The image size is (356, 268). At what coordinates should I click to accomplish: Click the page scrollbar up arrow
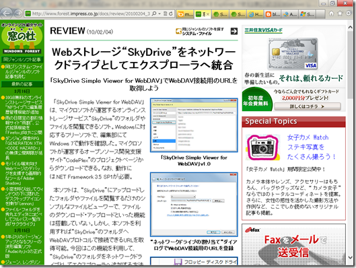click(x=351, y=28)
